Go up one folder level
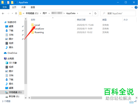 point(16,13)
